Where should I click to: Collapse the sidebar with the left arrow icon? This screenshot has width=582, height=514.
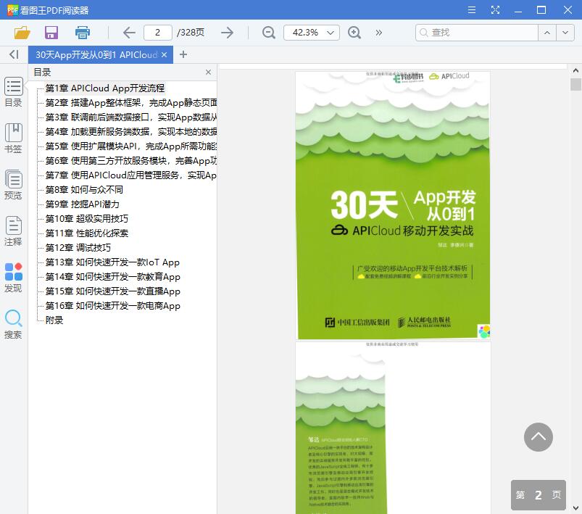[x=14, y=54]
